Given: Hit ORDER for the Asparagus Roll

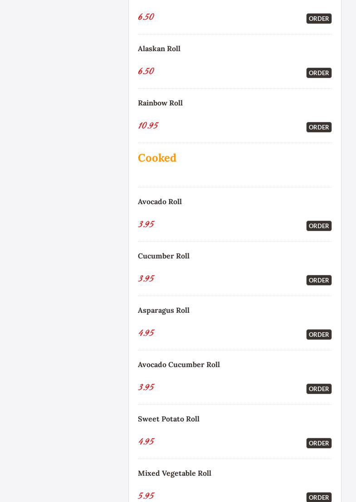Looking at the screenshot, I should point(319,335).
